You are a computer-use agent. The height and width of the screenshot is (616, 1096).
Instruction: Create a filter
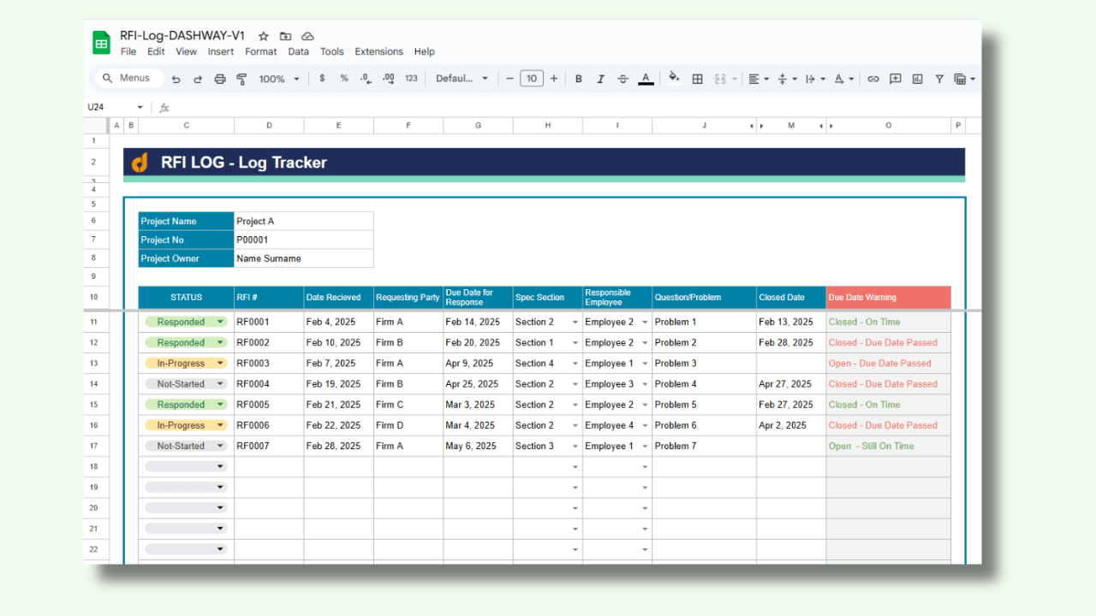pyautogui.click(x=939, y=79)
